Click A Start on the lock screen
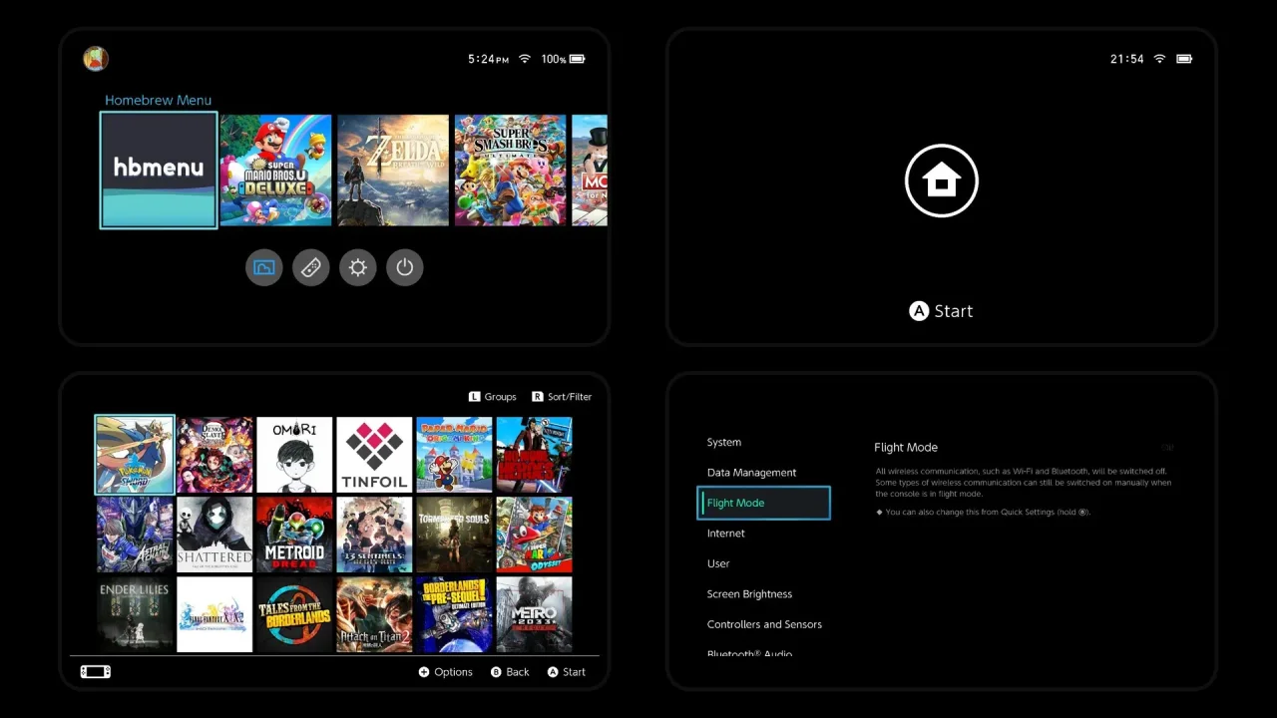Viewport: 1277px width, 718px height. click(941, 311)
